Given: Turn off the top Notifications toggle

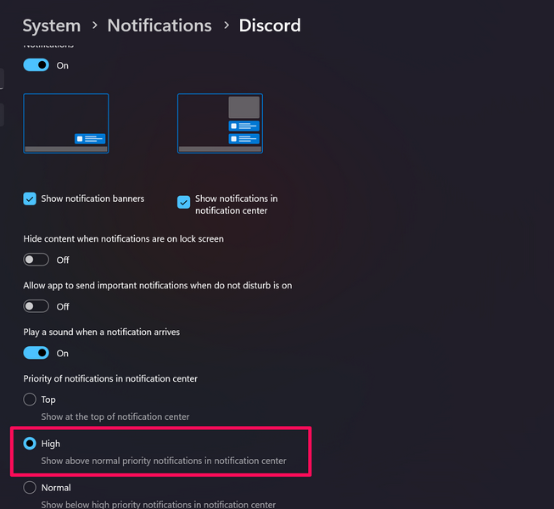Looking at the screenshot, I should coord(36,65).
